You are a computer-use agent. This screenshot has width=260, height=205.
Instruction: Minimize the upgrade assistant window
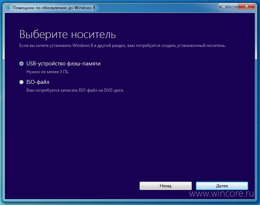[224, 6]
